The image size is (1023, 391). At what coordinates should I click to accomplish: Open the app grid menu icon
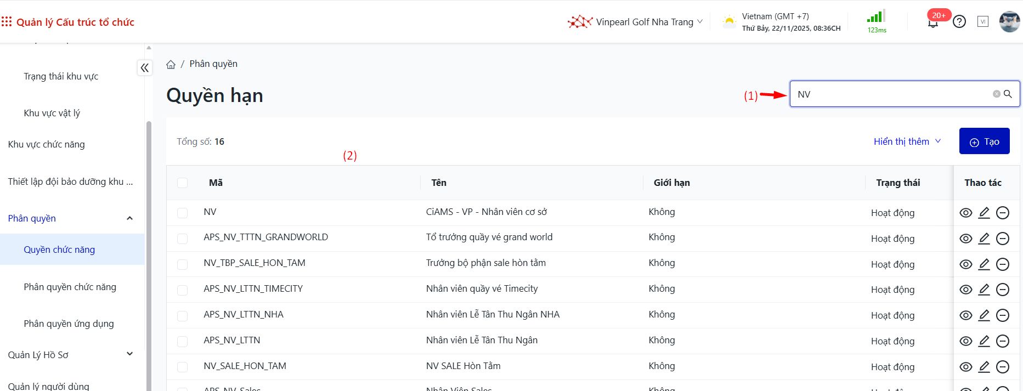[x=7, y=22]
